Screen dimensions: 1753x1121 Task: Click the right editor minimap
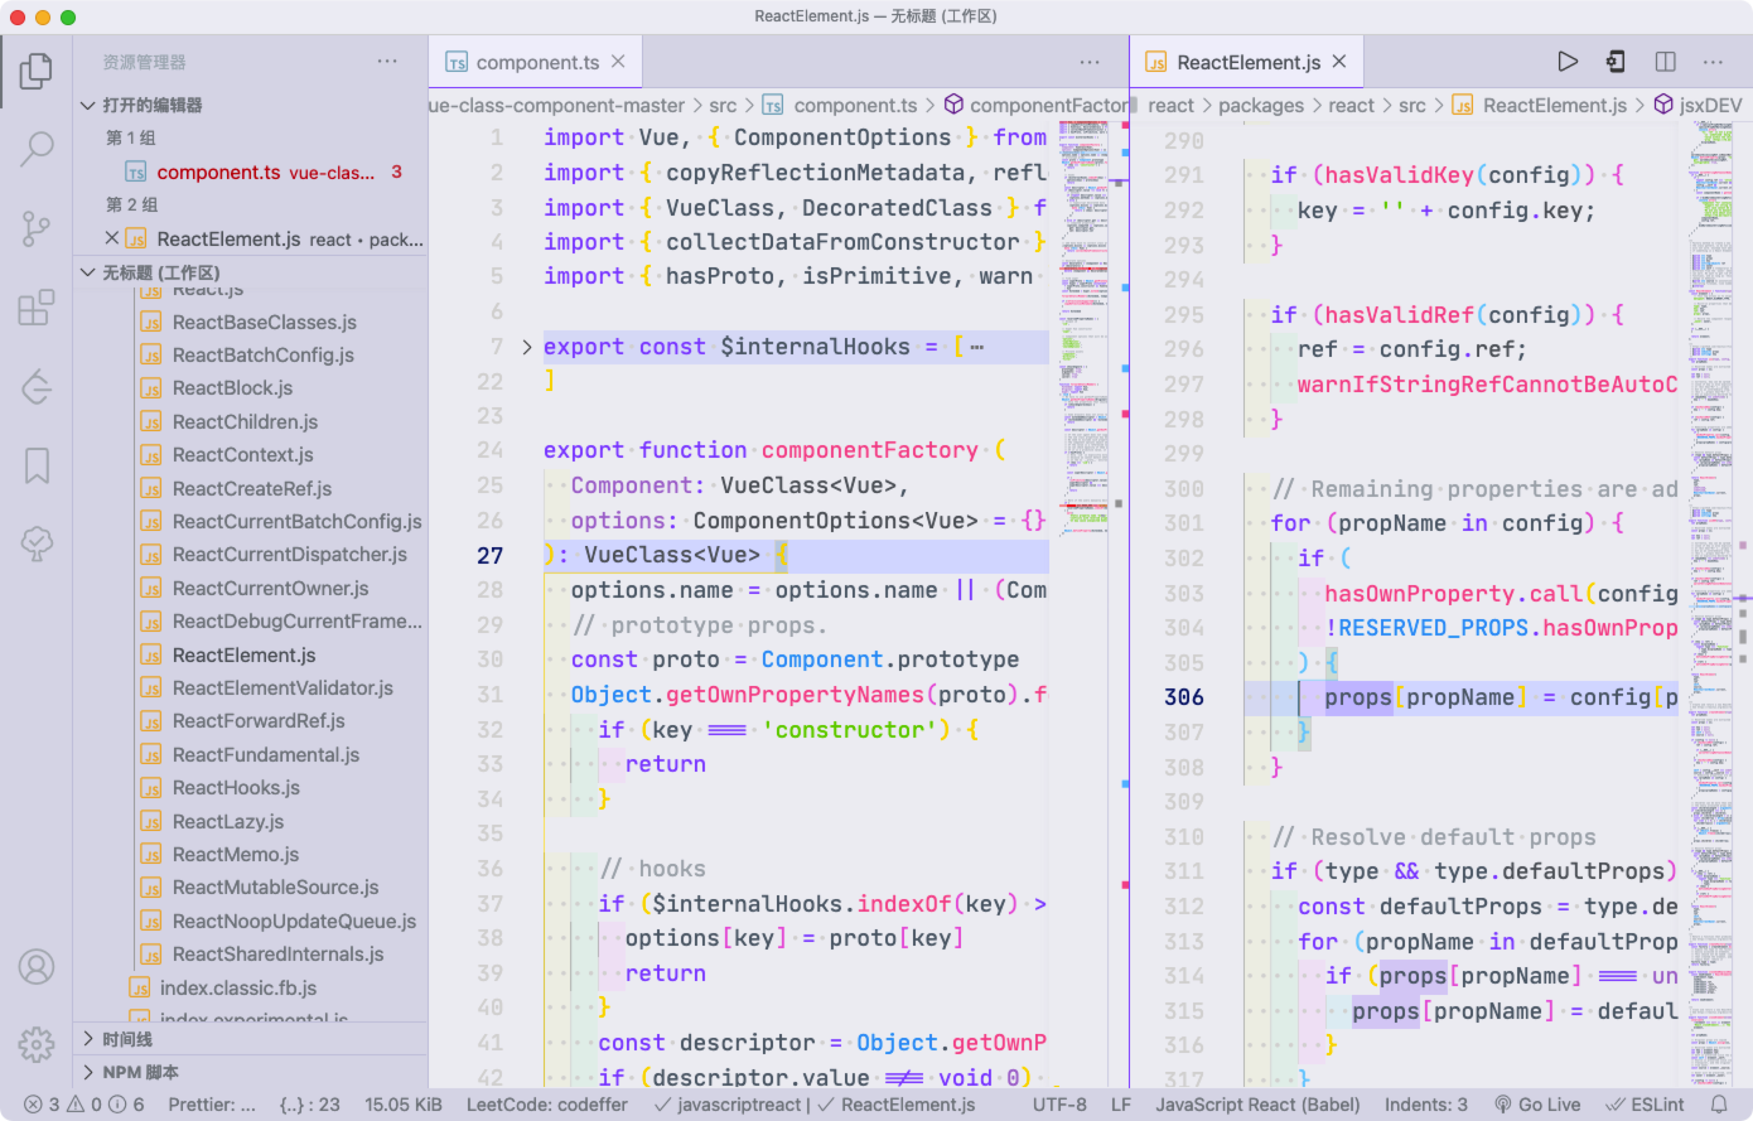pyautogui.click(x=1711, y=509)
